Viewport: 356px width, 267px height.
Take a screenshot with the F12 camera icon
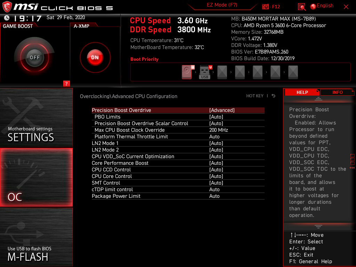[x=265, y=7]
